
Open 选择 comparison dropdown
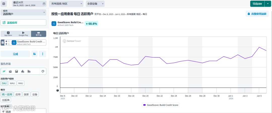[23, 111]
